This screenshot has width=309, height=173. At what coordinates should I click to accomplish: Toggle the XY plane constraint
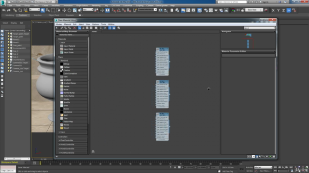click(x=289, y=11)
